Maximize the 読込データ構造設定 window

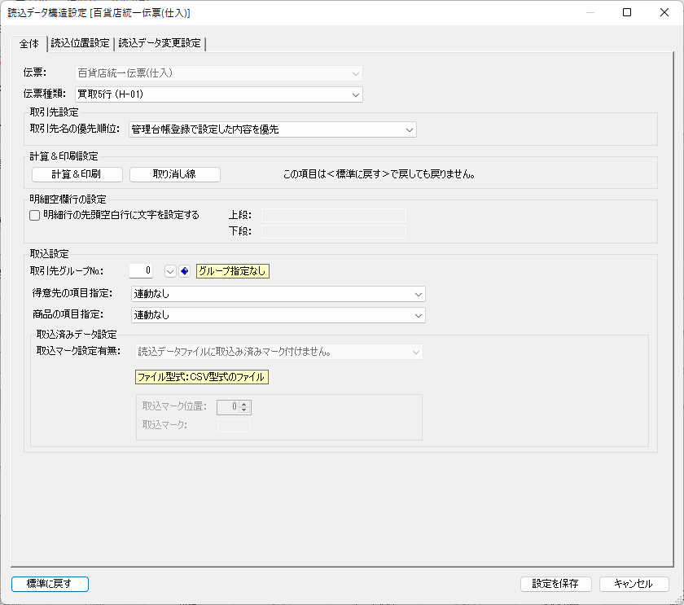(x=627, y=12)
